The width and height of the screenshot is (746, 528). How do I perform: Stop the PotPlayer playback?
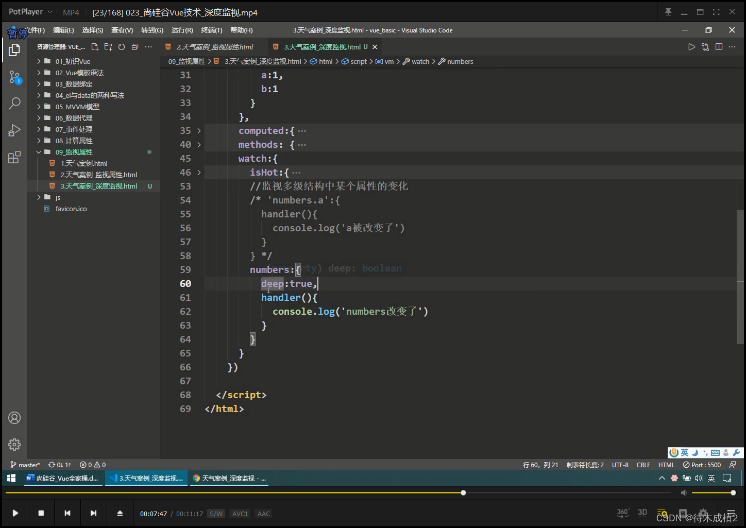click(x=41, y=513)
